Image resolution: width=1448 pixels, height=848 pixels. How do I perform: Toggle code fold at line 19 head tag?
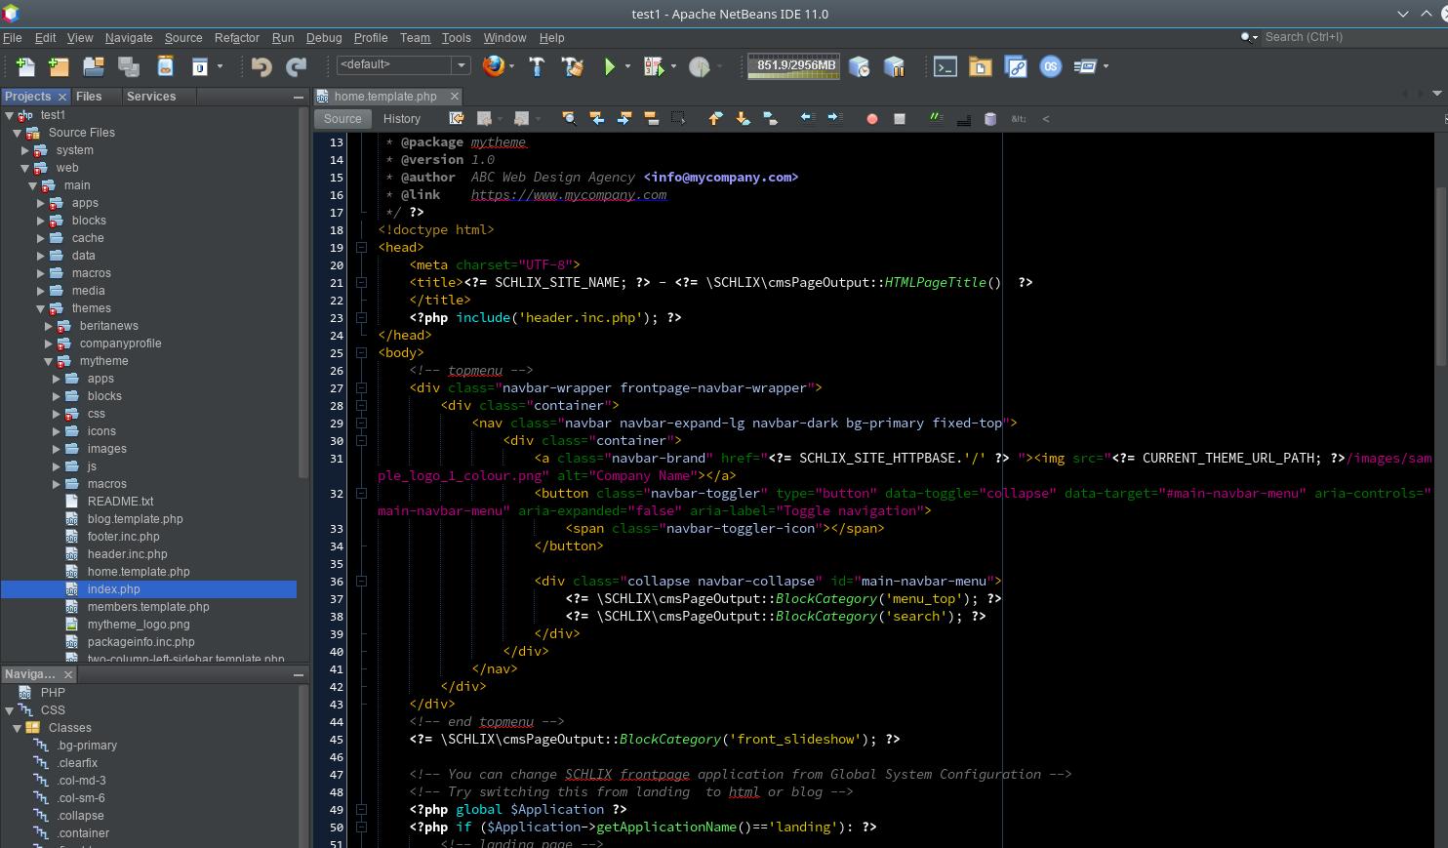click(361, 248)
